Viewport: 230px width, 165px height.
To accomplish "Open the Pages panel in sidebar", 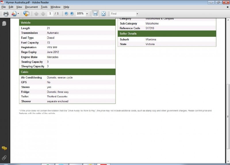I will click(x=4, y=24).
